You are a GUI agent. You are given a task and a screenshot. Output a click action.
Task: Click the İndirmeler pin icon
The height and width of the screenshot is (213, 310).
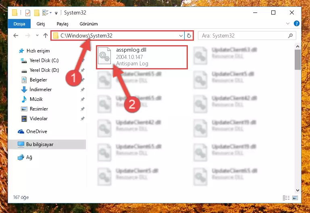pyautogui.click(x=83, y=90)
